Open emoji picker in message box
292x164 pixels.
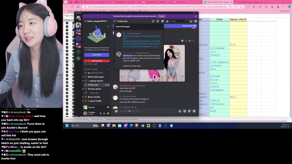coord(194,111)
